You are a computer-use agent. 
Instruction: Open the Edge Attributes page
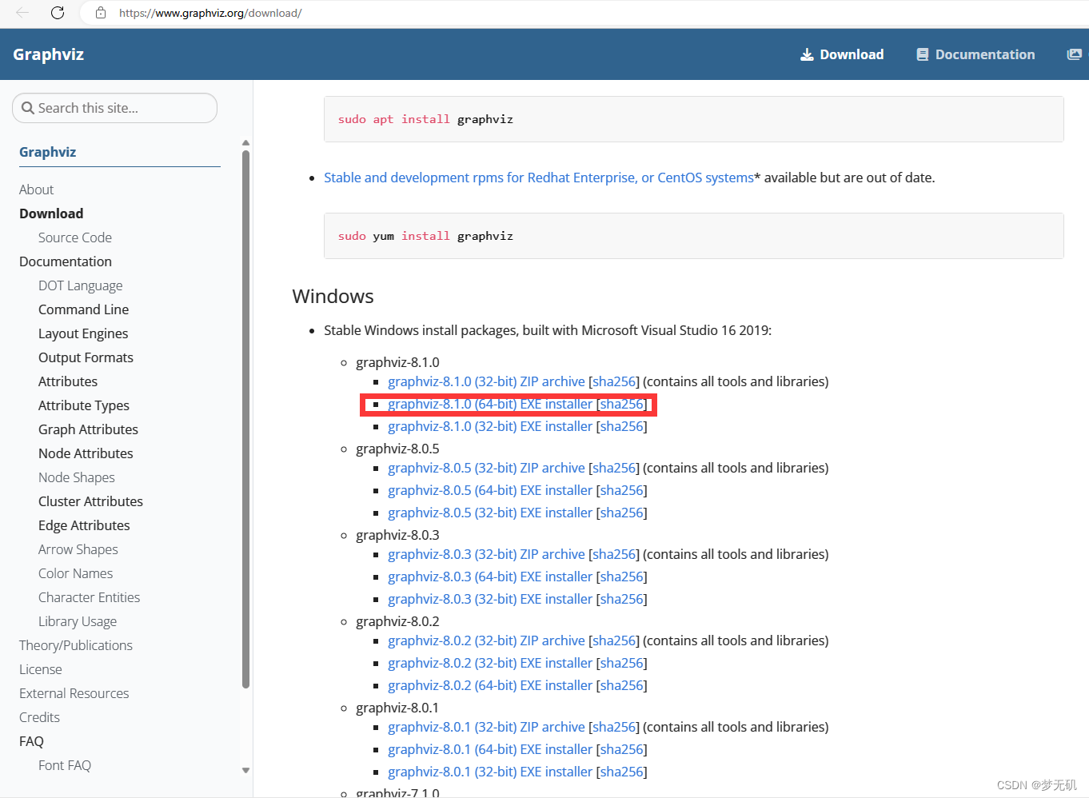85,525
